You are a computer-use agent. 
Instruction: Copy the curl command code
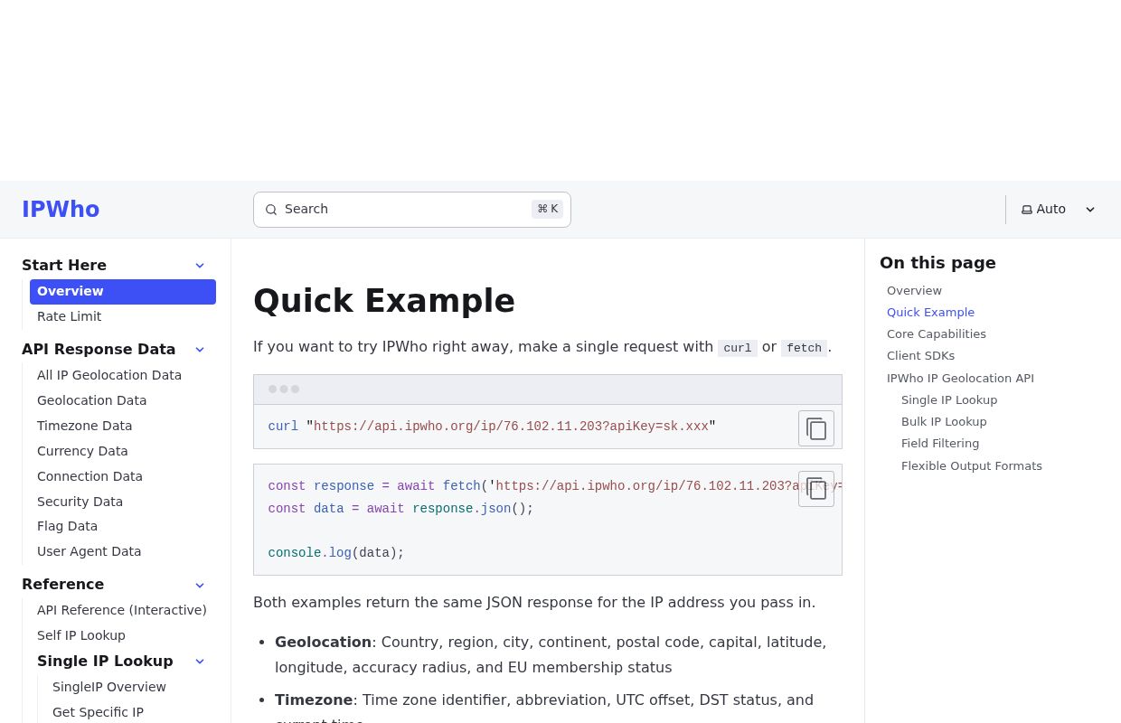point(816,428)
